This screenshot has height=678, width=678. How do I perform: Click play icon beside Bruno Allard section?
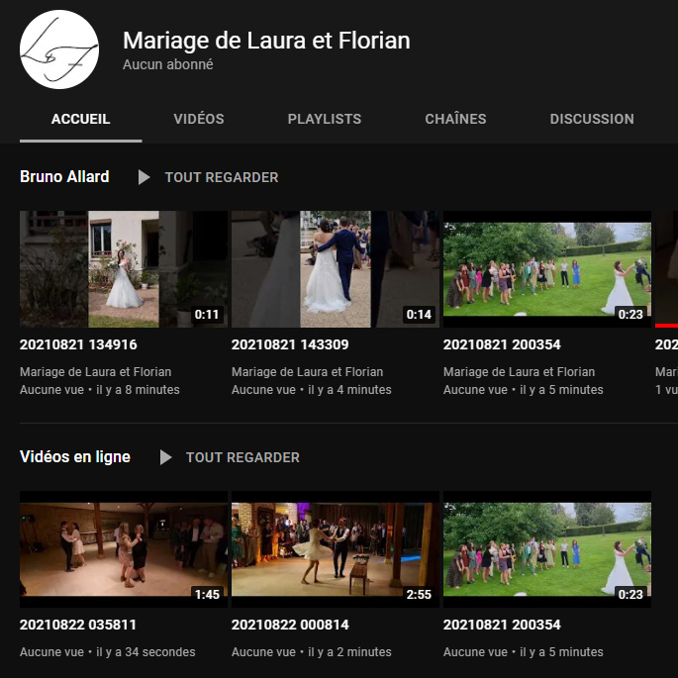pyautogui.click(x=145, y=177)
